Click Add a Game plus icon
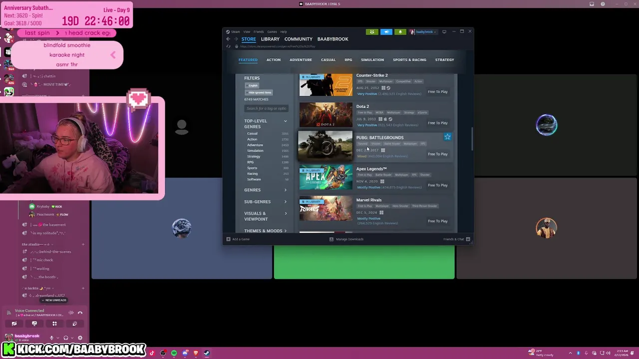The image size is (639, 359). click(x=228, y=239)
